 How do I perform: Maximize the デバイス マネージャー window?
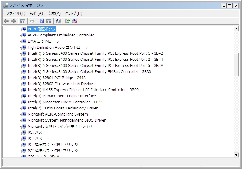click(x=230, y=5)
